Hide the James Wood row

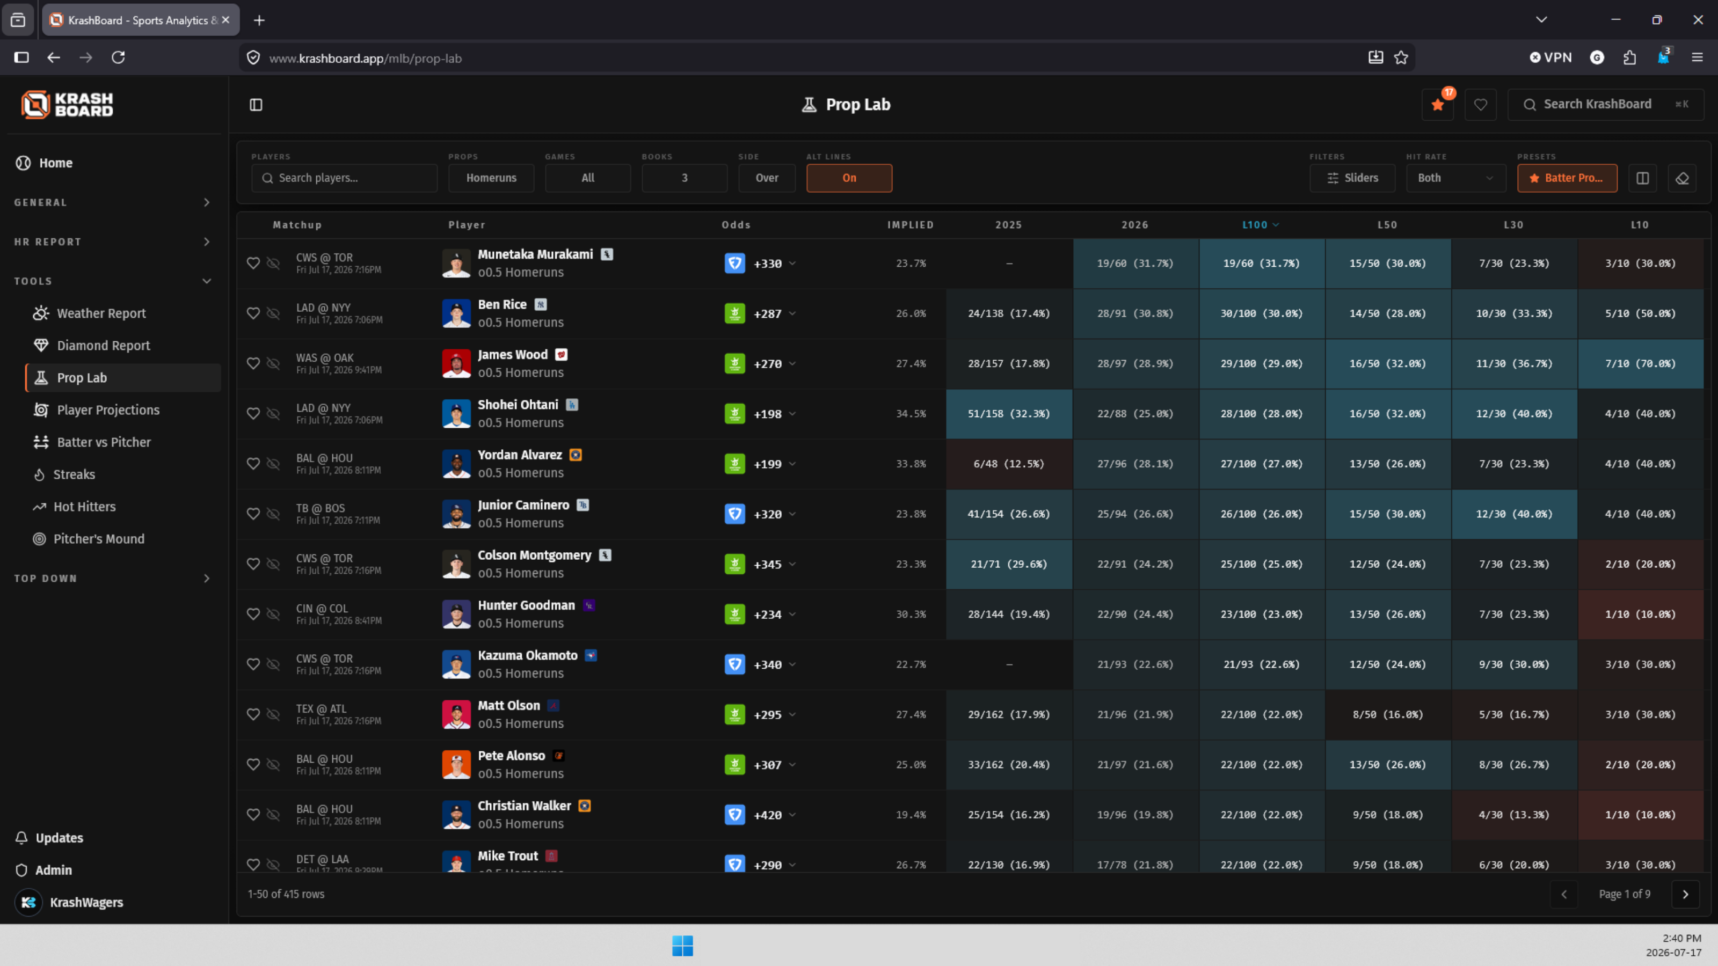pos(273,363)
